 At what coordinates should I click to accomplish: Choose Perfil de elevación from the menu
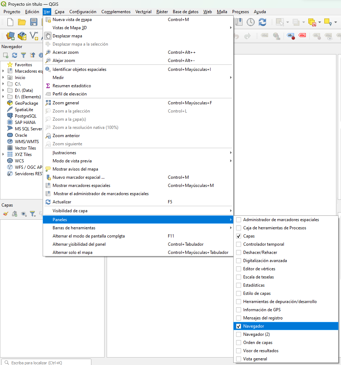[x=138, y=94]
